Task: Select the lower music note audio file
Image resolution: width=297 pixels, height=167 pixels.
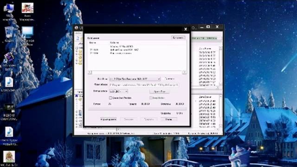Action: coord(9,132)
